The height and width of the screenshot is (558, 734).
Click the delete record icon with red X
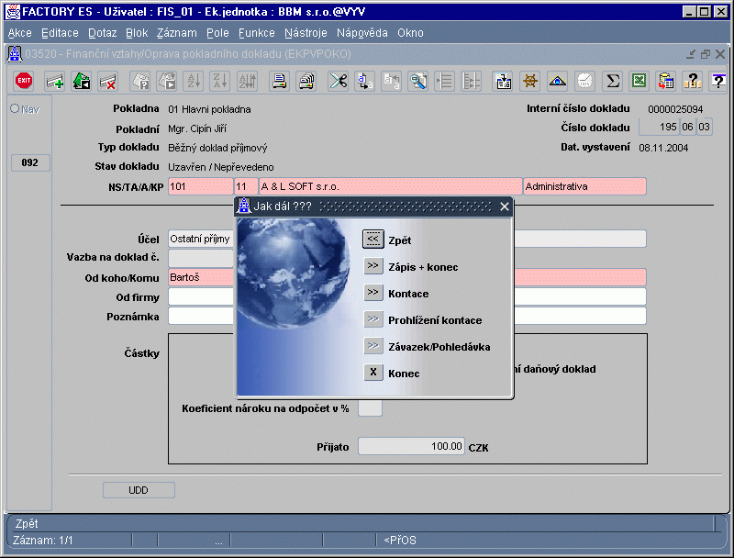tap(107, 81)
